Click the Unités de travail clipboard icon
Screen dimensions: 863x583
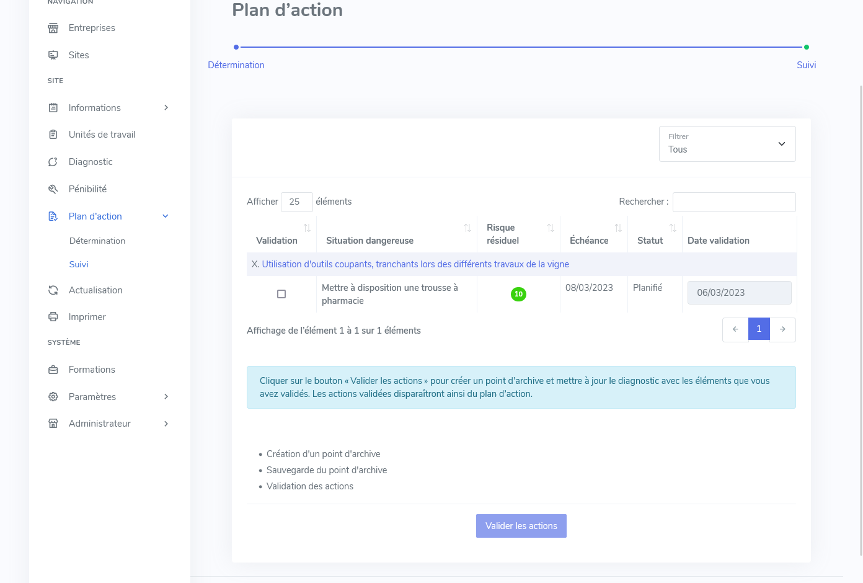[53, 135]
